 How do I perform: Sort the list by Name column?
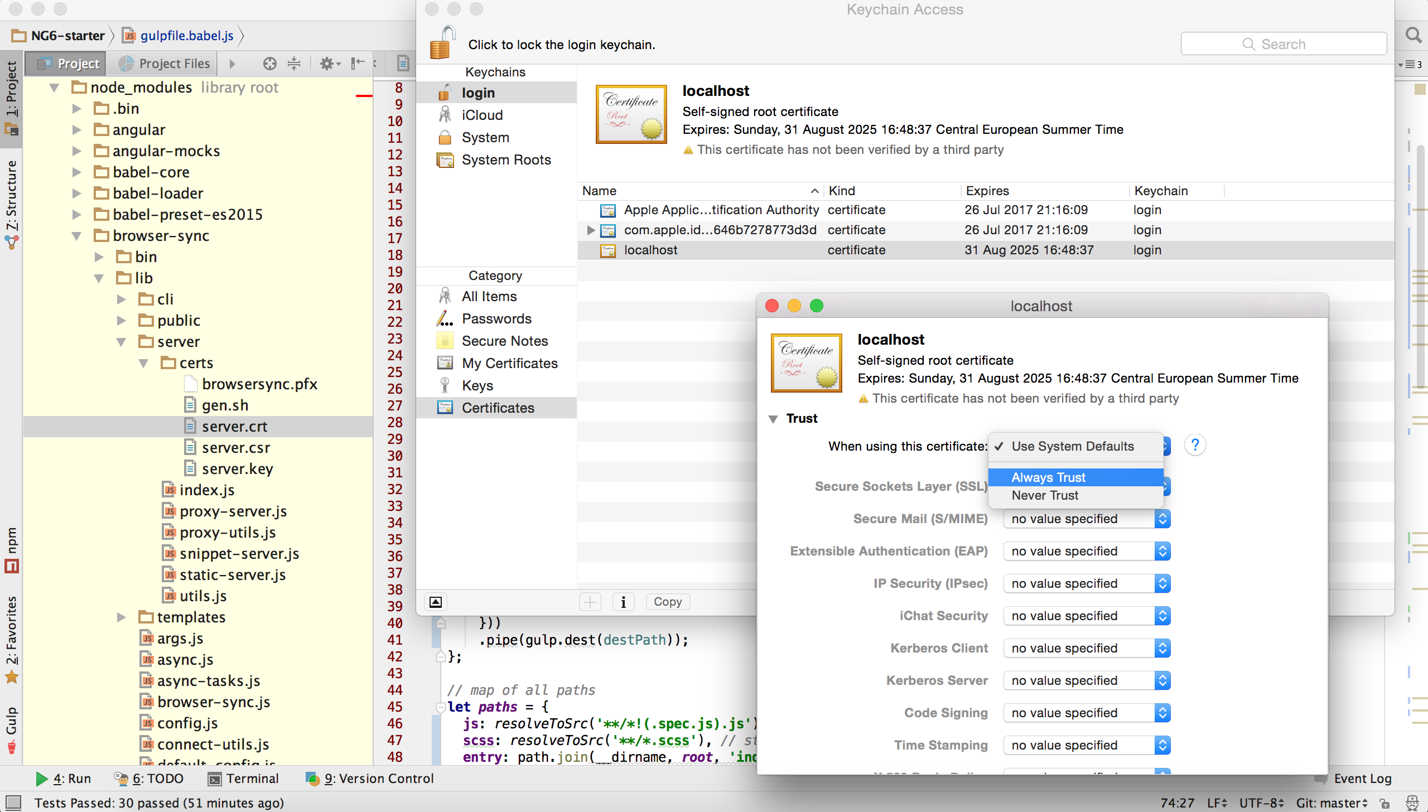(700, 191)
